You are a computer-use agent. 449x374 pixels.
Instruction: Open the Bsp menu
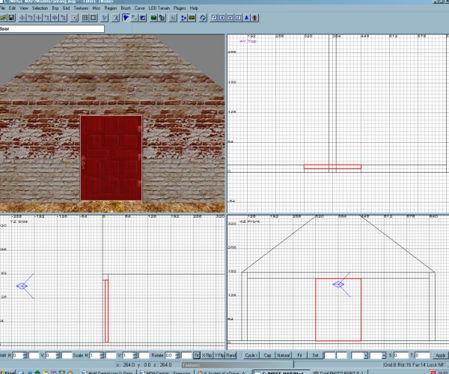[55, 8]
